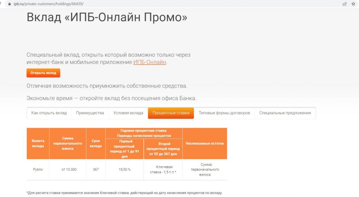Screen dimensions: 359x197
Task: Switch to the Как открыть вклад tab
Action: [49, 113]
